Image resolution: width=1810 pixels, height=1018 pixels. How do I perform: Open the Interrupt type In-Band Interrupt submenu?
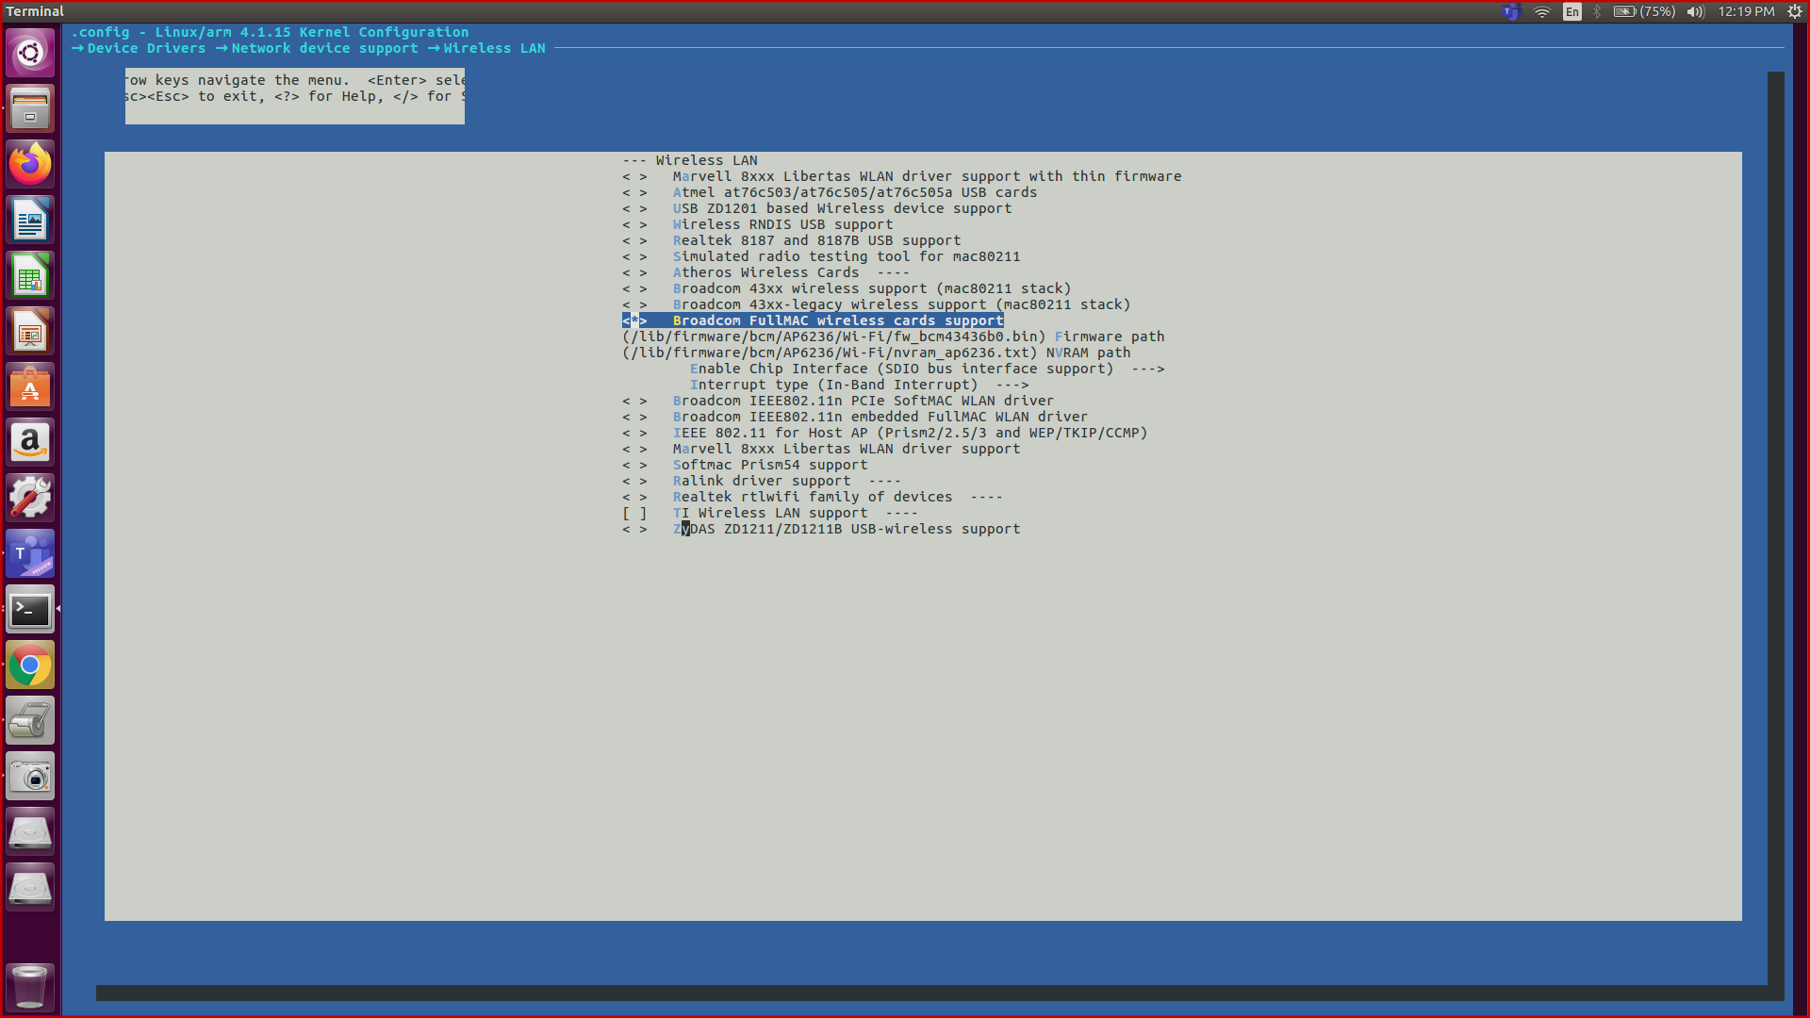[x=859, y=385]
